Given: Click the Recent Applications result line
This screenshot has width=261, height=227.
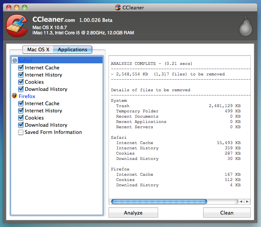Looking at the screenshot, I should (178, 122).
